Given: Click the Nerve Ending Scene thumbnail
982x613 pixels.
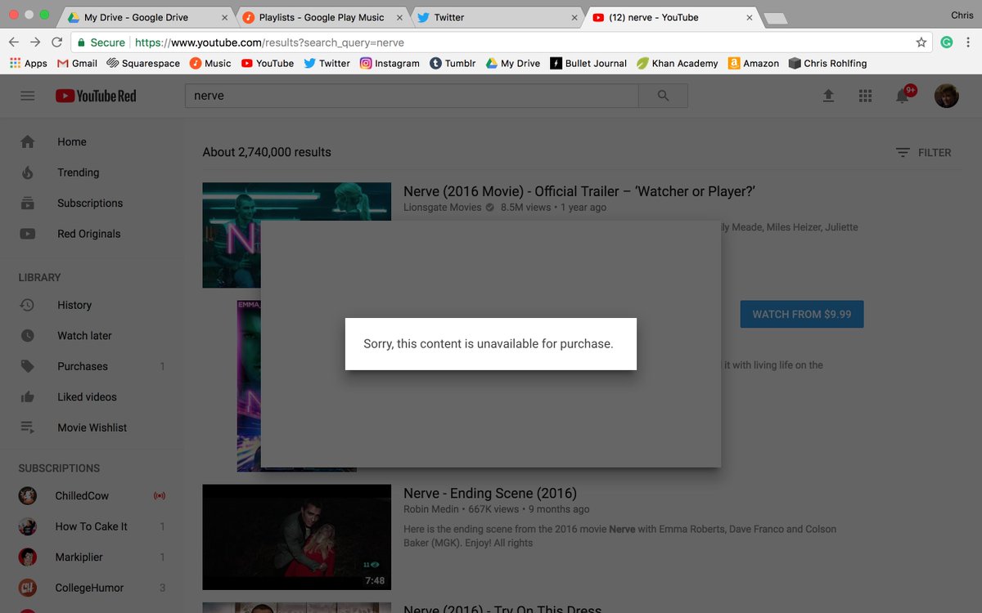Looking at the screenshot, I should pos(297,537).
